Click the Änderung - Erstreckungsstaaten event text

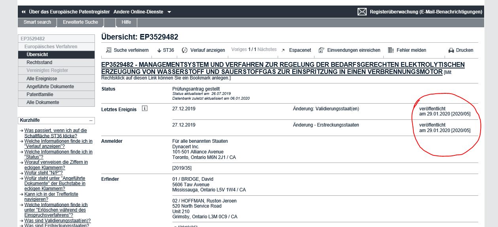click(x=326, y=125)
